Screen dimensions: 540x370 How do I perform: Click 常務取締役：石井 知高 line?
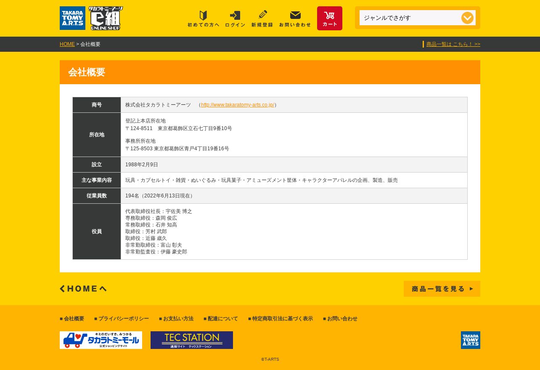click(x=151, y=225)
